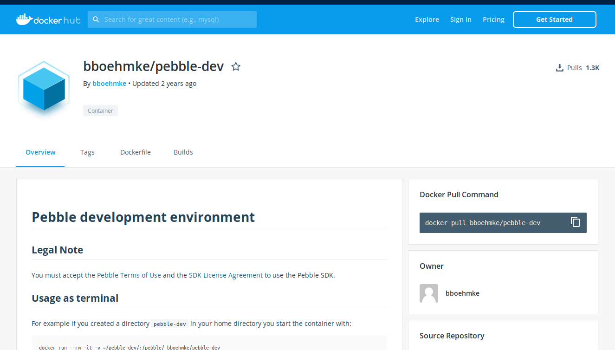Open the Pricing page

(x=493, y=19)
